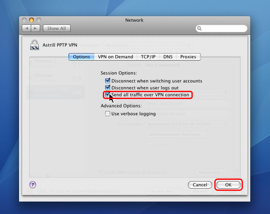
Task: Enable Use verbose logging checkbox
Action: [108, 114]
